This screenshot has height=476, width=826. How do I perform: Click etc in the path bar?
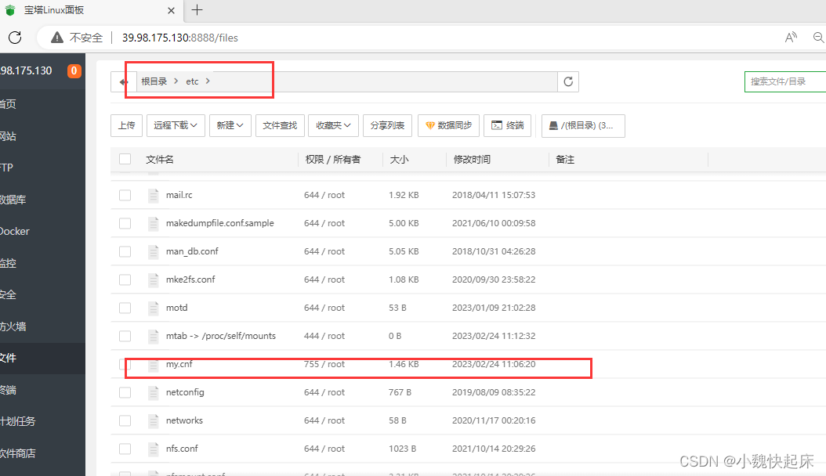click(x=192, y=81)
